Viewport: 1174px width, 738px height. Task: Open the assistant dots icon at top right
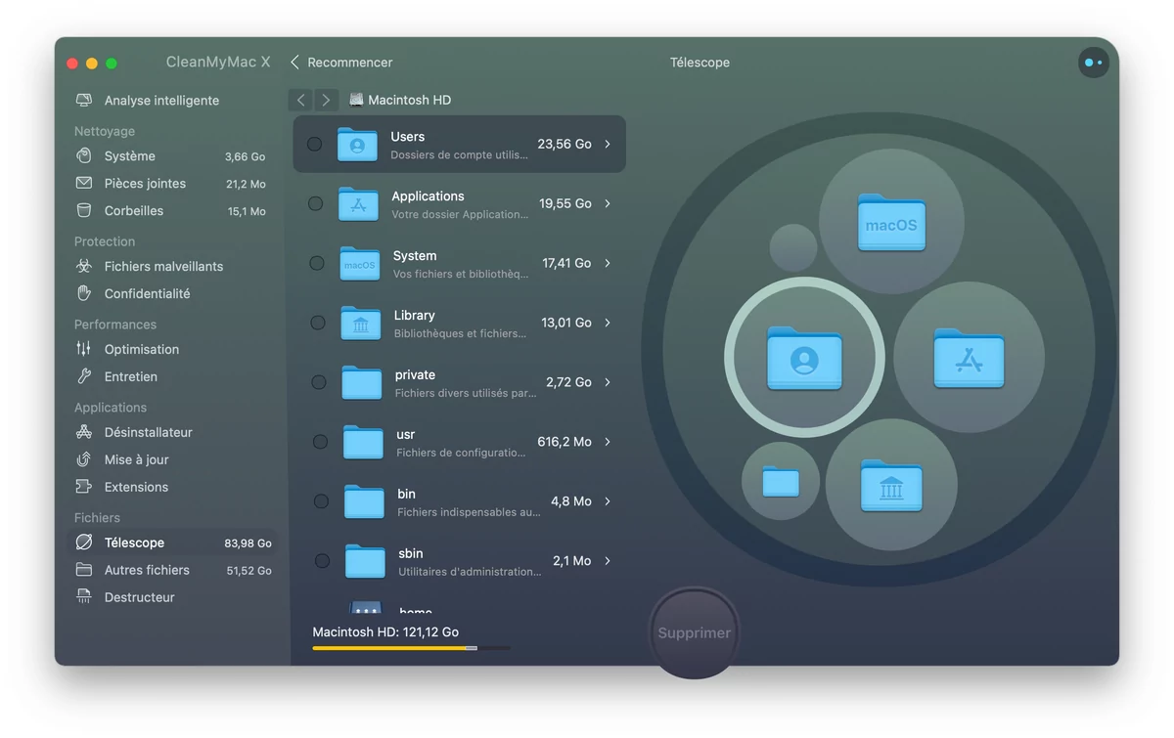point(1093,63)
